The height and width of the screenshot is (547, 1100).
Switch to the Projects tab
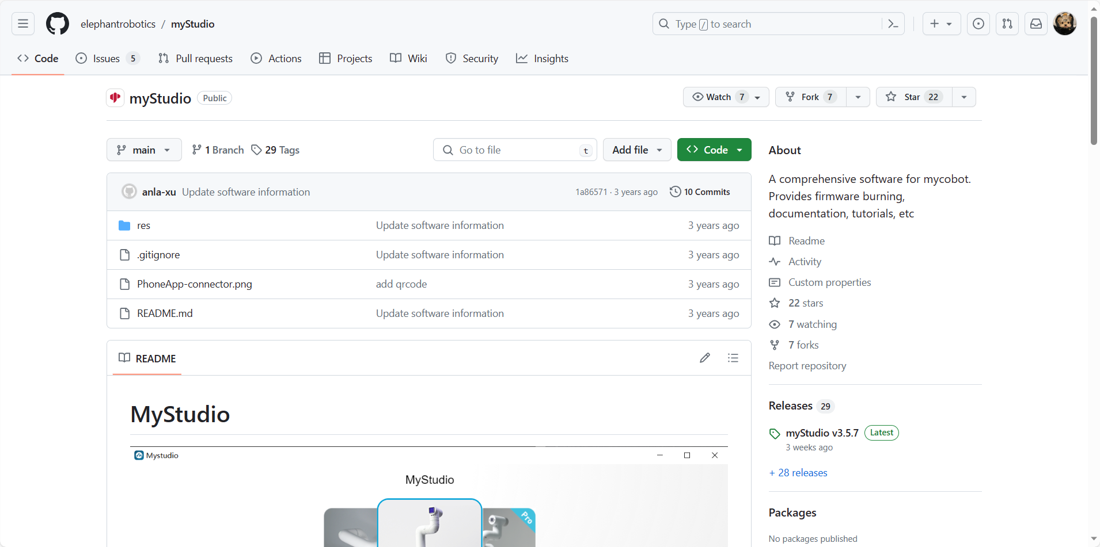346,58
